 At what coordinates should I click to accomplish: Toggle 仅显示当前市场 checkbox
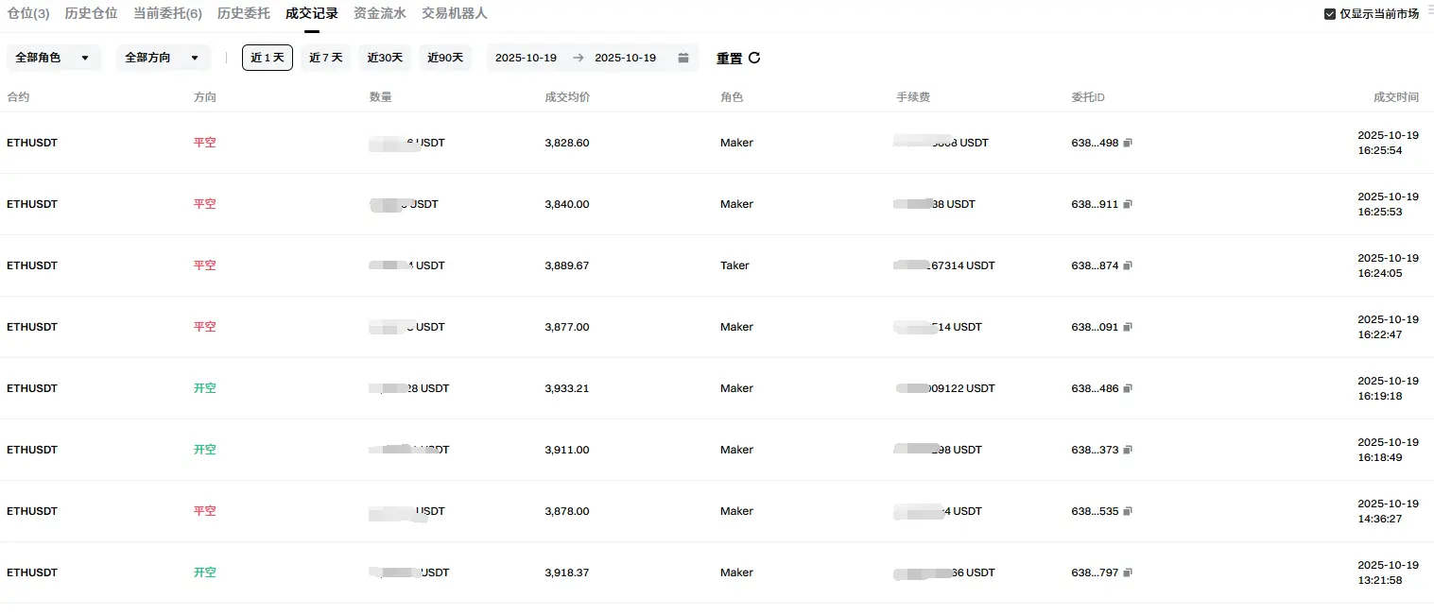coord(1330,14)
